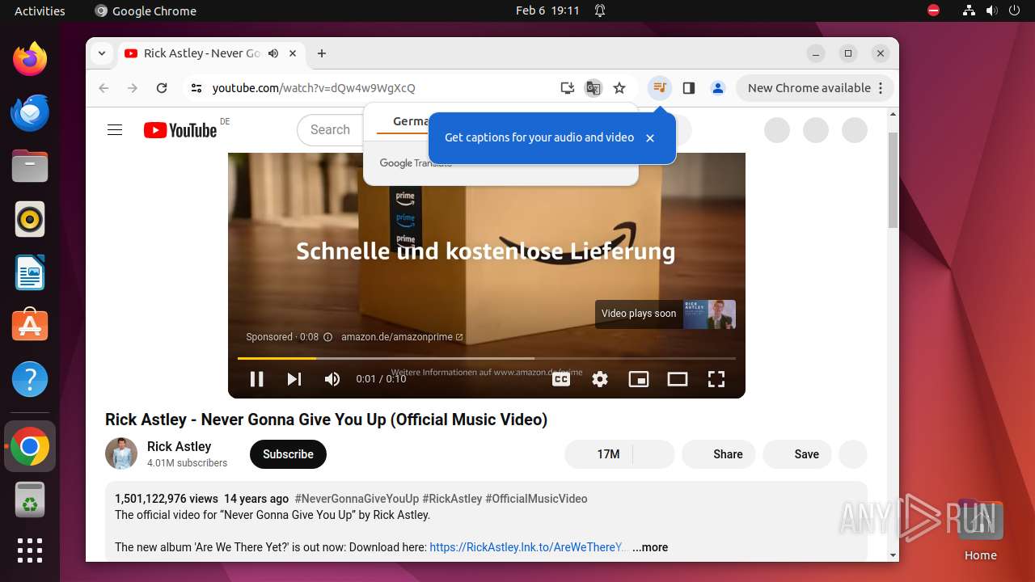Viewport: 1035px width, 582px height.
Task: Open tab search dropdown arrow
Action: tap(102, 53)
